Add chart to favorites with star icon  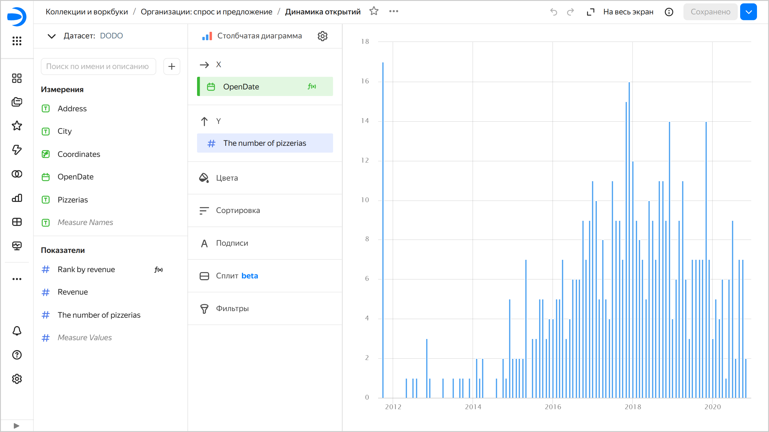point(374,11)
